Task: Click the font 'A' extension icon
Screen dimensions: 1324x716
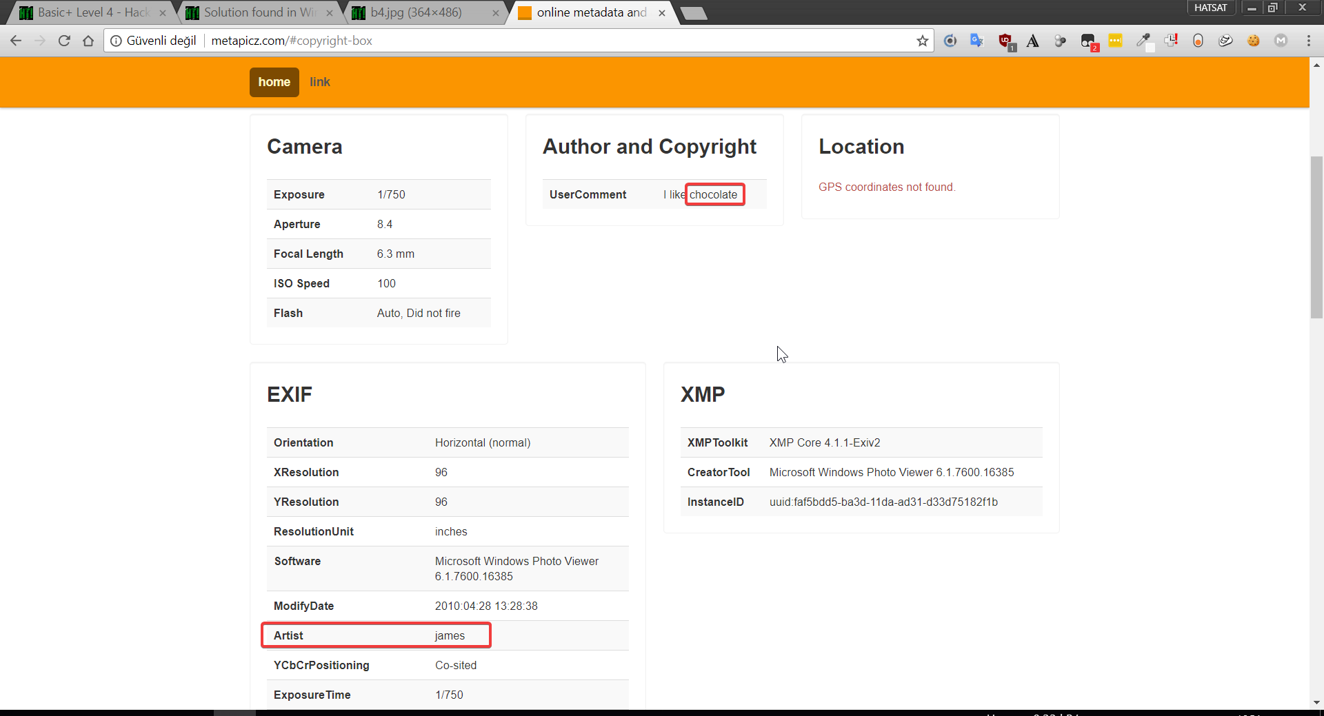Action: [x=1032, y=41]
